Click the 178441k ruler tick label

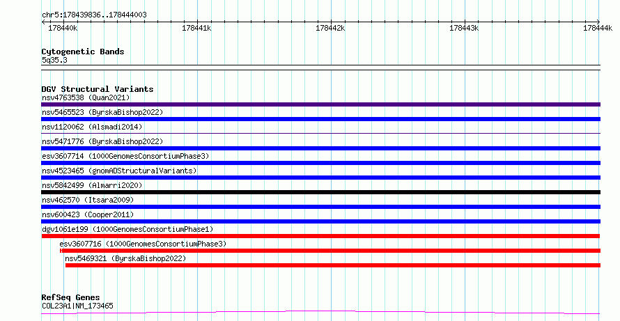click(x=196, y=28)
